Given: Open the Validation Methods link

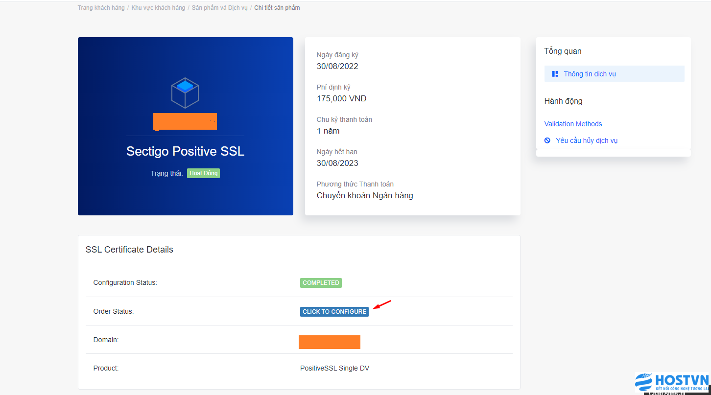Looking at the screenshot, I should pyautogui.click(x=573, y=124).
